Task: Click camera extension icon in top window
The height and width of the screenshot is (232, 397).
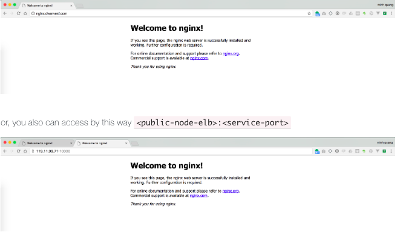Action: coord(324,13)
